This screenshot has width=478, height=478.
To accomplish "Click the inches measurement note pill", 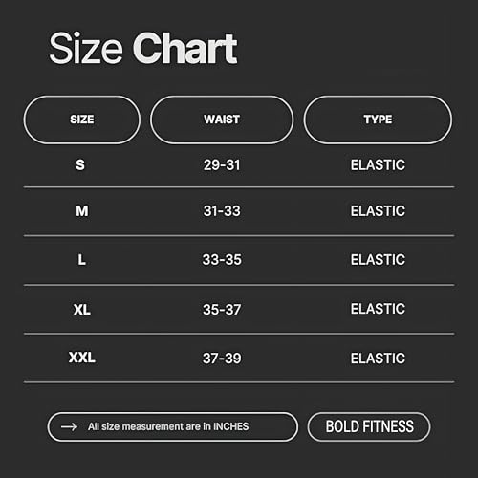I will tap(173, 426).
